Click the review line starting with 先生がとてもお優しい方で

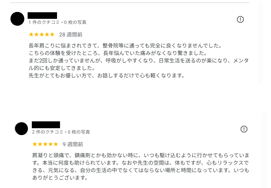[x=106, y=76]
